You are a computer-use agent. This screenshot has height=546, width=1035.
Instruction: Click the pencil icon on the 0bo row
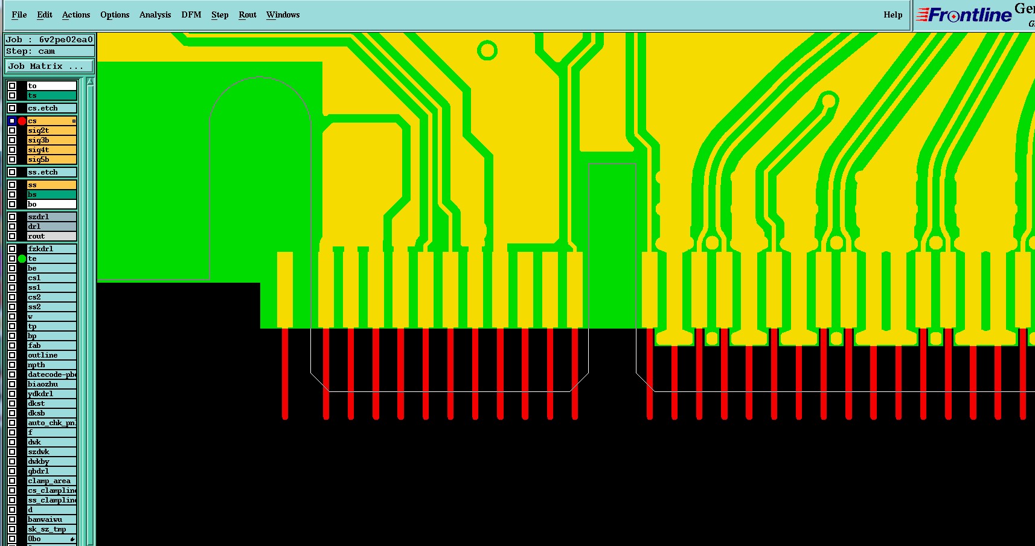[x=72, y=539]
